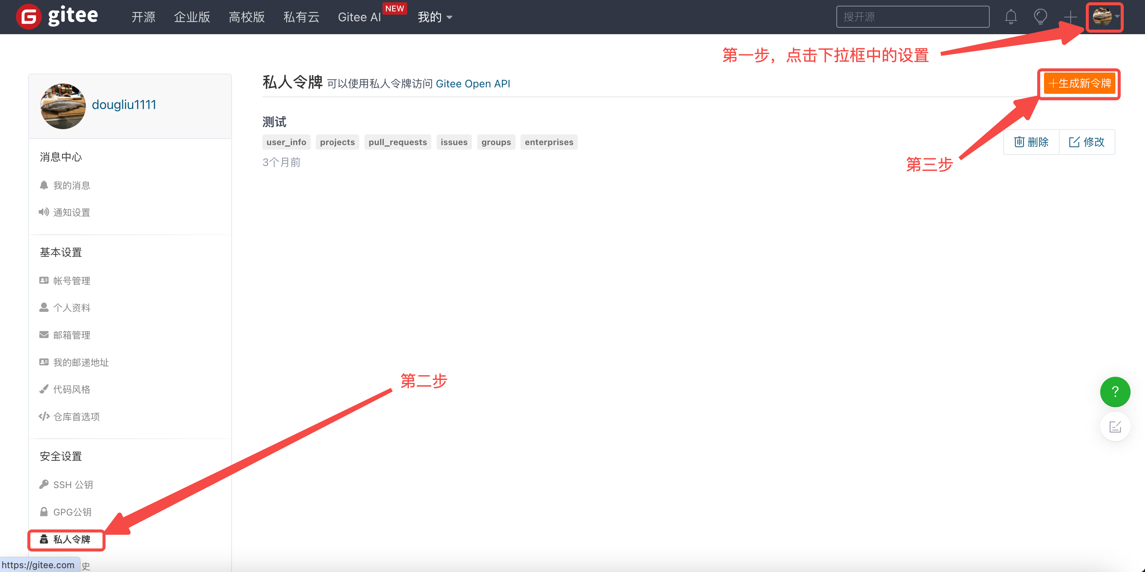Open the 企业版 navigation item
Screen dimensions: 1145x572
(192, 17)
